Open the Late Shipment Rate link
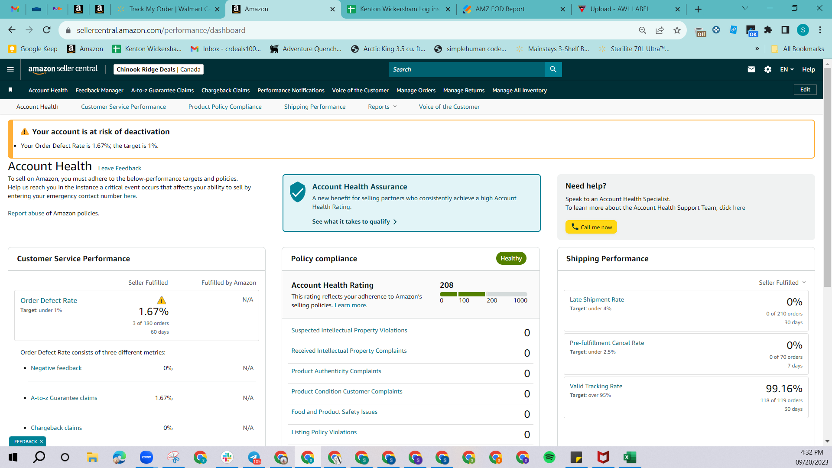The width and height of the screenshot is (832, 468). coord(597,299)
